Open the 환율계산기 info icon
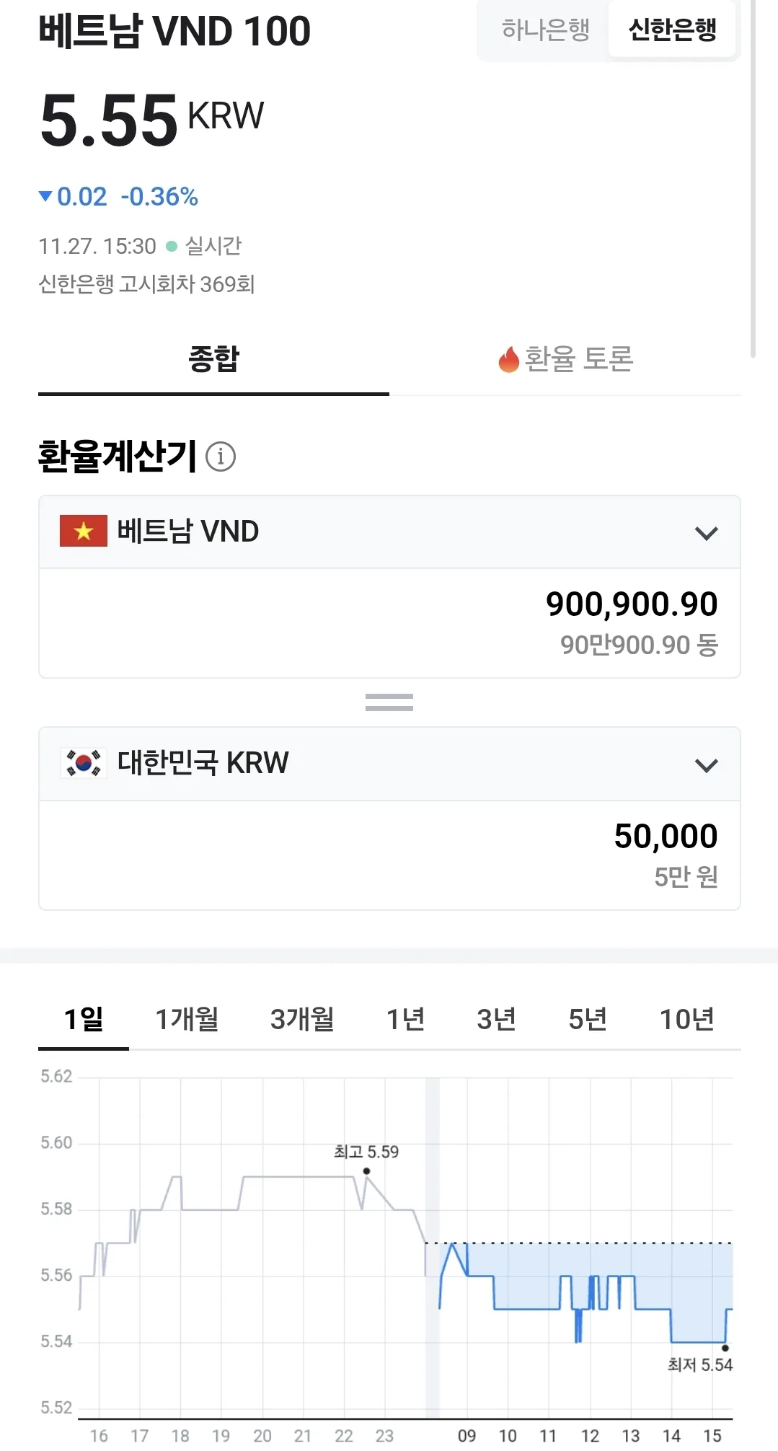This screenshot has width=778, height=1451. click(221, 457)
